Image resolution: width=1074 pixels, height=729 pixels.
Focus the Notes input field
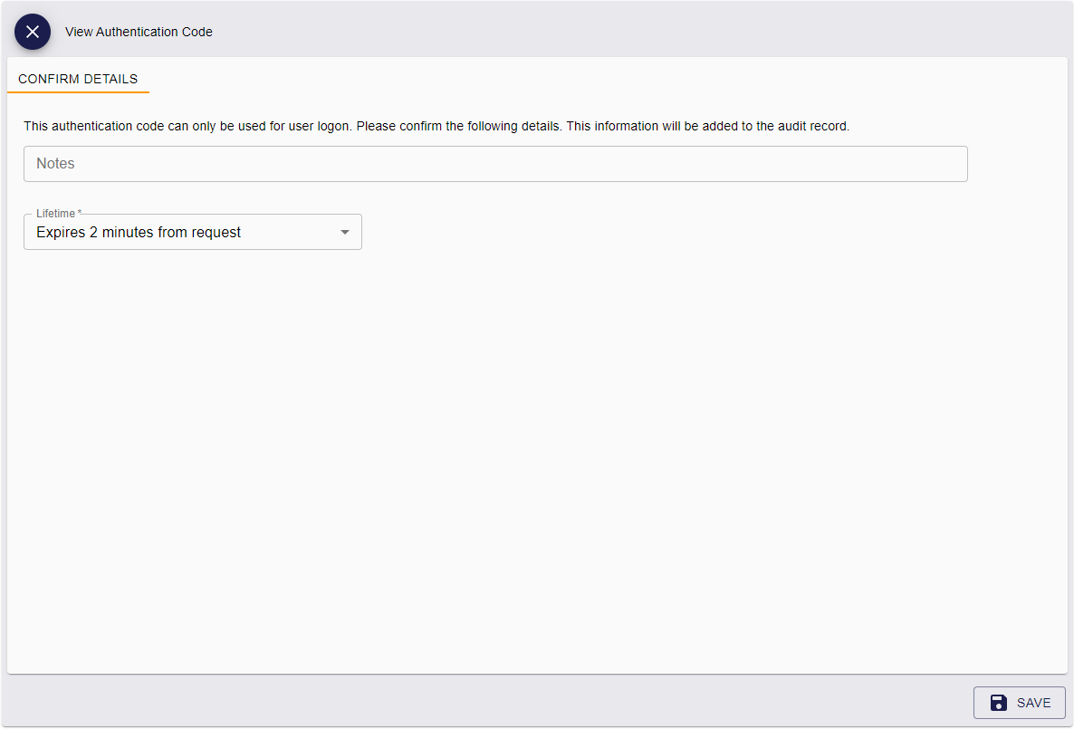[495, 164]
